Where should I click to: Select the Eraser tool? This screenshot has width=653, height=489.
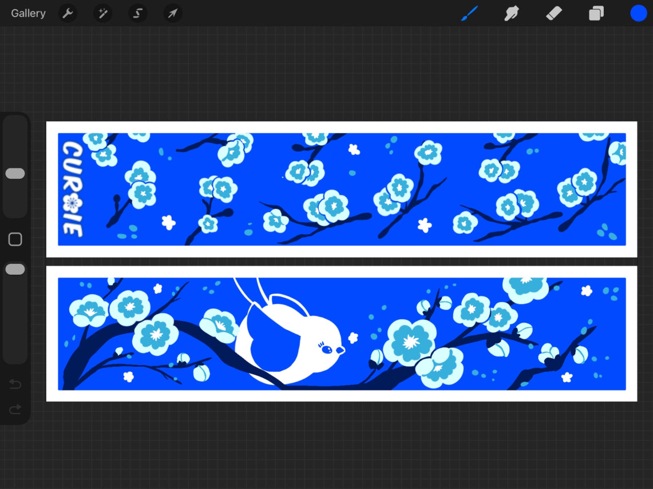coord(553,13)
